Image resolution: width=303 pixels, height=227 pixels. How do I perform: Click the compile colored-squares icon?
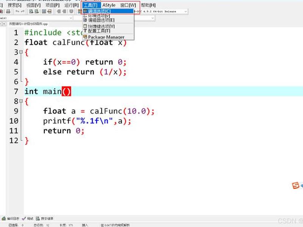pos(80,11)
